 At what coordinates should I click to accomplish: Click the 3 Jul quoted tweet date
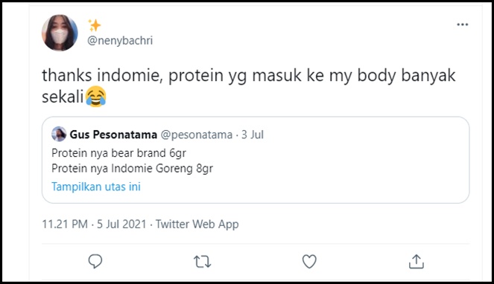[x=253, y=135]
